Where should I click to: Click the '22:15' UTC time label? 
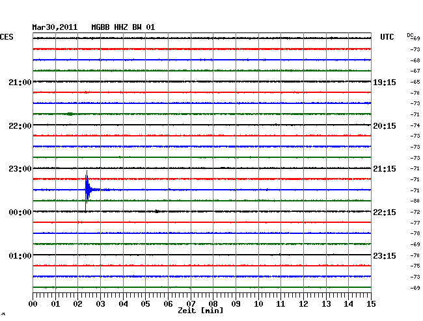pyautogui.click(x=385, y=212)
